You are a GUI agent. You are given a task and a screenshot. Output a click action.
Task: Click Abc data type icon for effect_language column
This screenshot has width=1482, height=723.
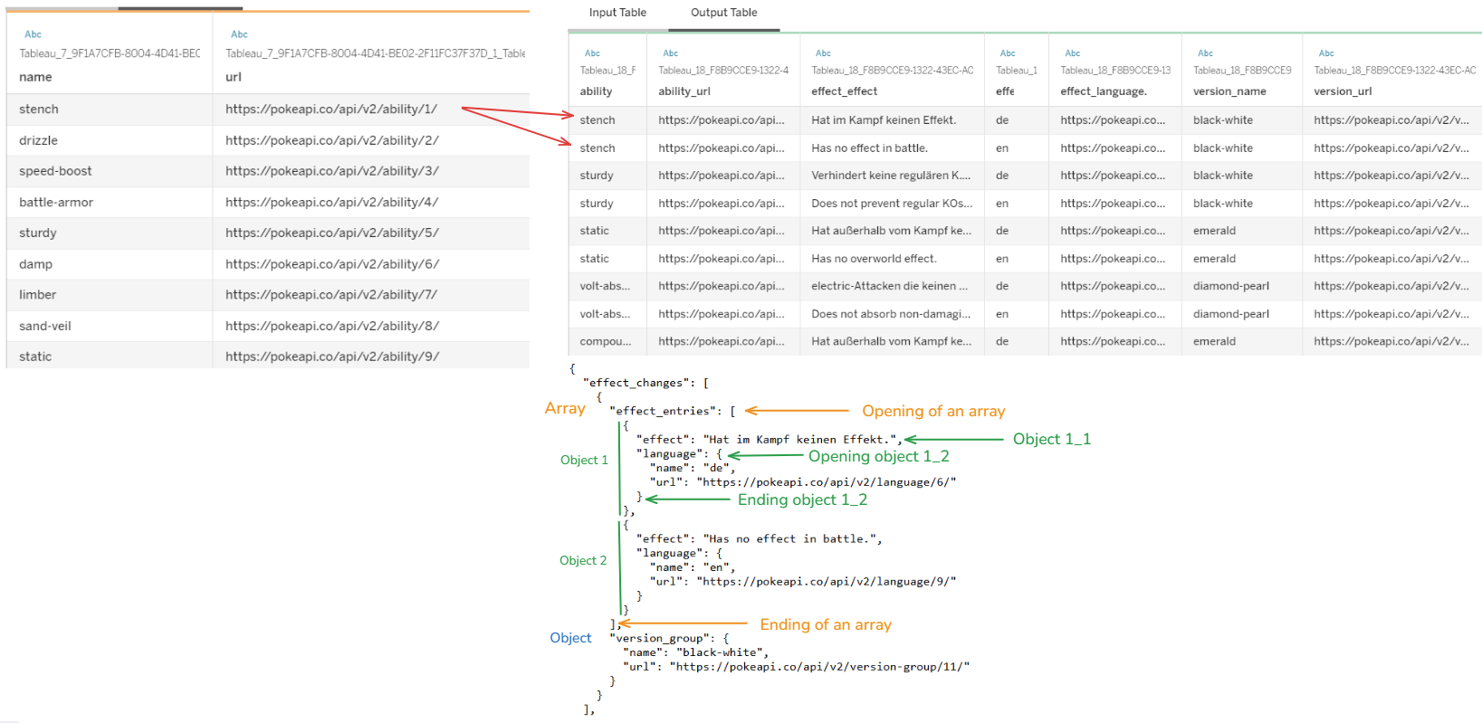pyautogui.click(x=1072, y=53)
